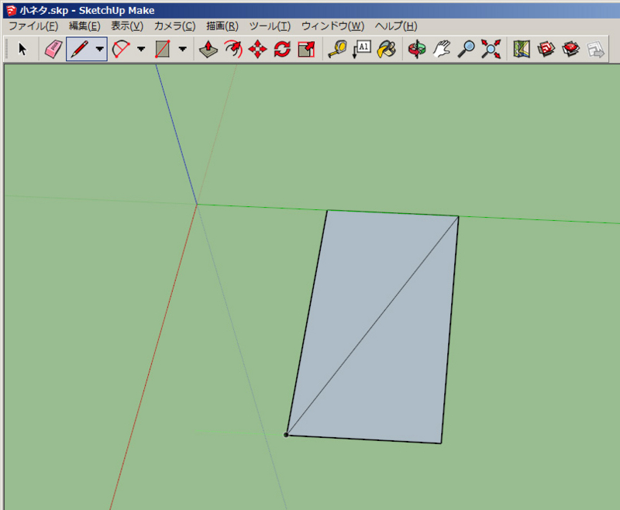Activate the Orbit camera tool

tap(416, 49)
